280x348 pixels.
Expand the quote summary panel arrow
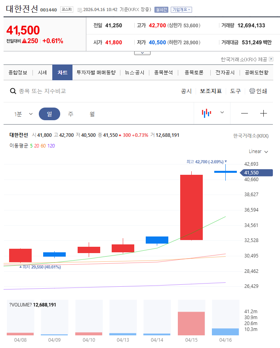point(142,53)
